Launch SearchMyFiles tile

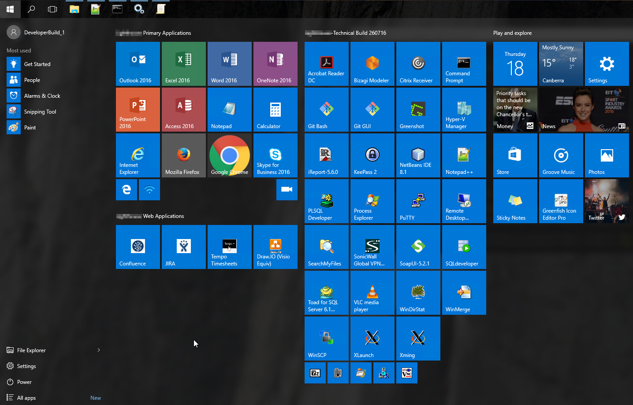tap(327, 247)
